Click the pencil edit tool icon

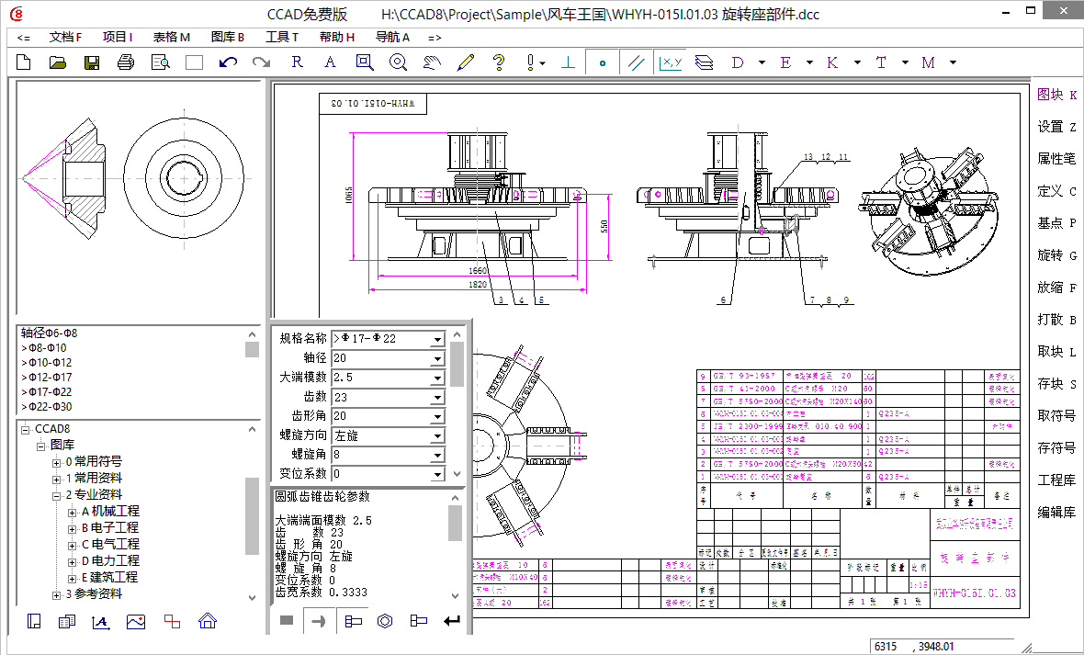click(x=465, y=62)
